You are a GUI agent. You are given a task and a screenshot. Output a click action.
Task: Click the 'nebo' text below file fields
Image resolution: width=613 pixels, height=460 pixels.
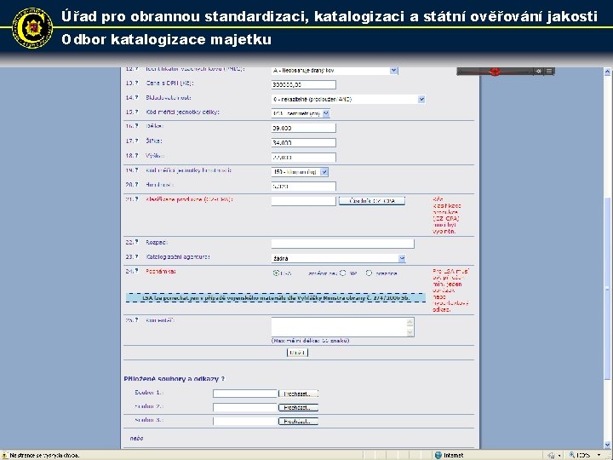click(x=136, y=439)
